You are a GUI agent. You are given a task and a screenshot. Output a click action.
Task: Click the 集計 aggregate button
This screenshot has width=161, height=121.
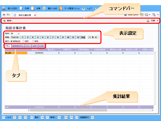[94, 37]
